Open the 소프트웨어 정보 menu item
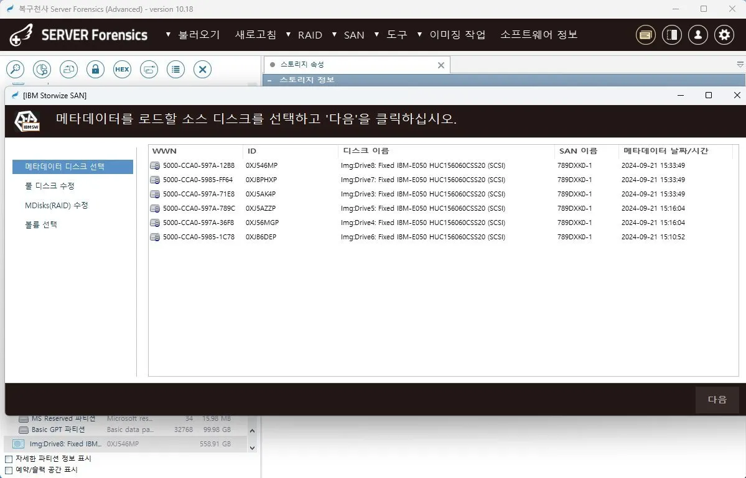 click(x=539, y=35)
